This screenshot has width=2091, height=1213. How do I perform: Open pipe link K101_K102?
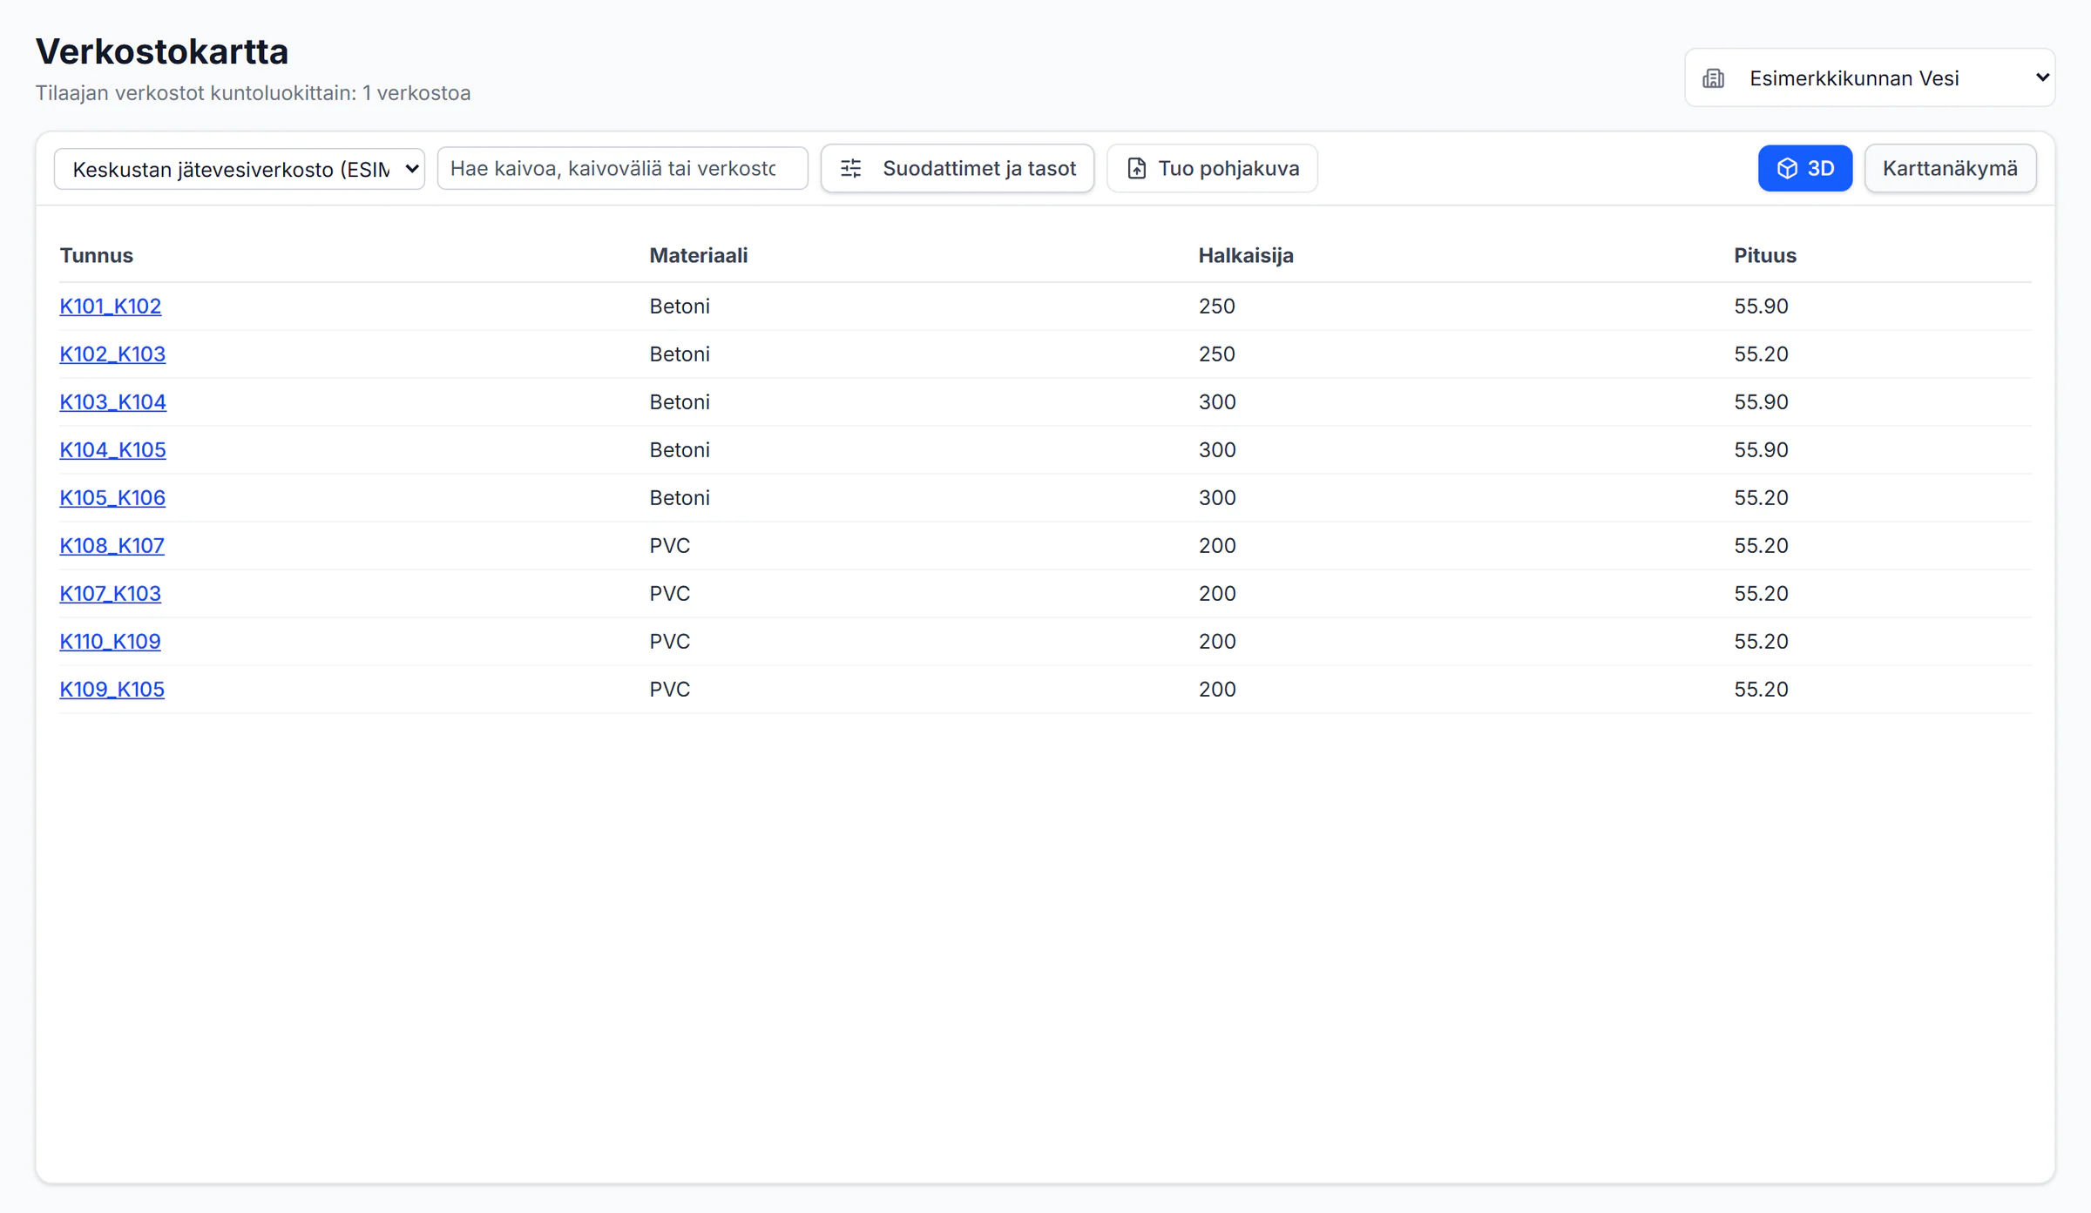coord(111,306)
